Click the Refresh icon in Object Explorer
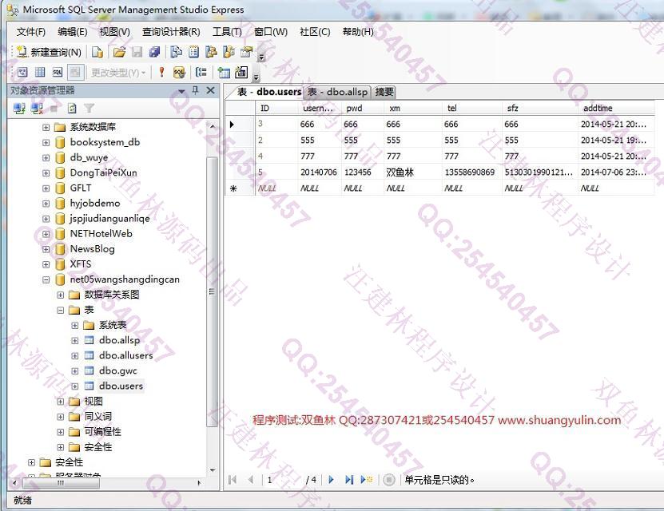 (72, 109)
